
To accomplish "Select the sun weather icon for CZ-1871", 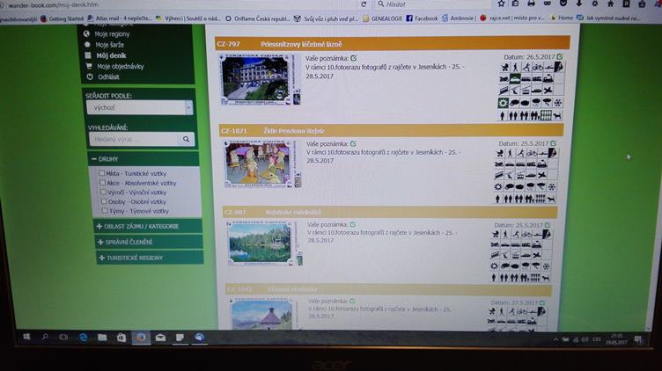I will click(498, 186).
